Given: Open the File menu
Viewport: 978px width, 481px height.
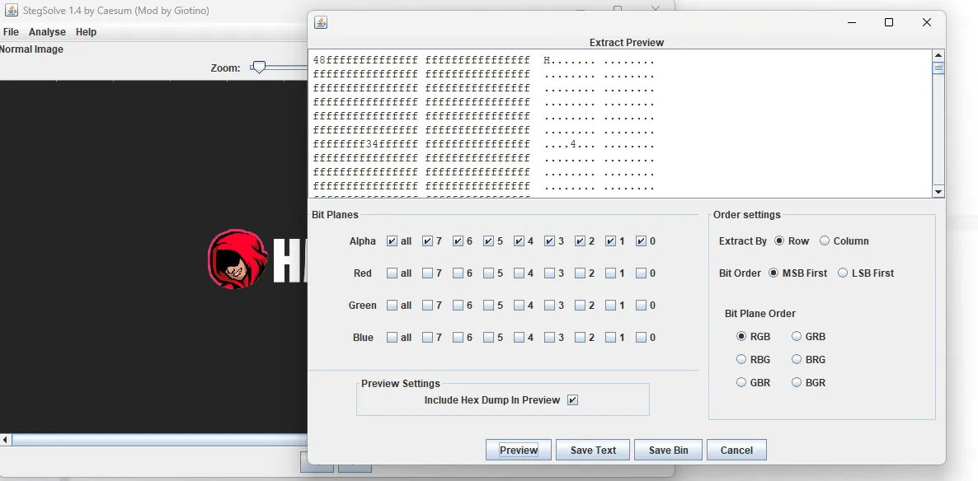Looking at the screenshot, I should point(11,32).
